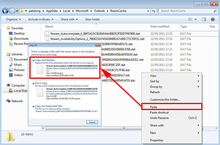Open address bar history dropdown arrow

coord(148,11)
